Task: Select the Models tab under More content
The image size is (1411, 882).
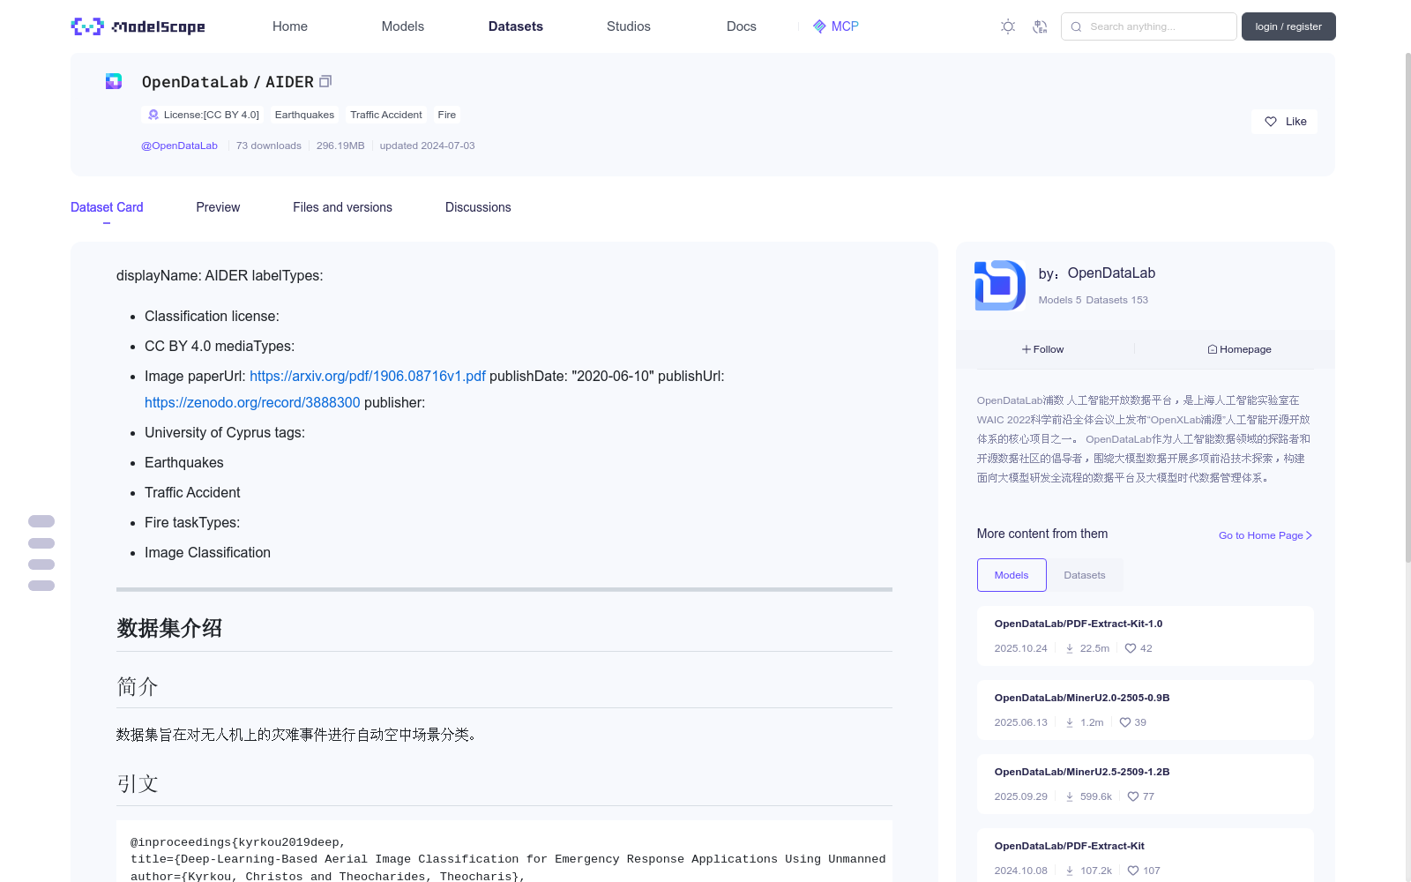Action: coord(1012,575)
